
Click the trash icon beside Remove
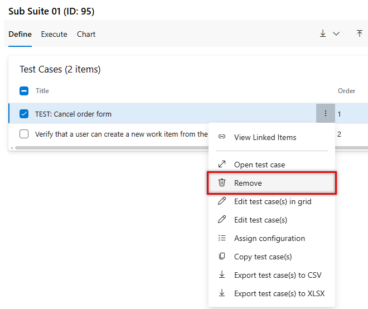[x=222, y=183]
